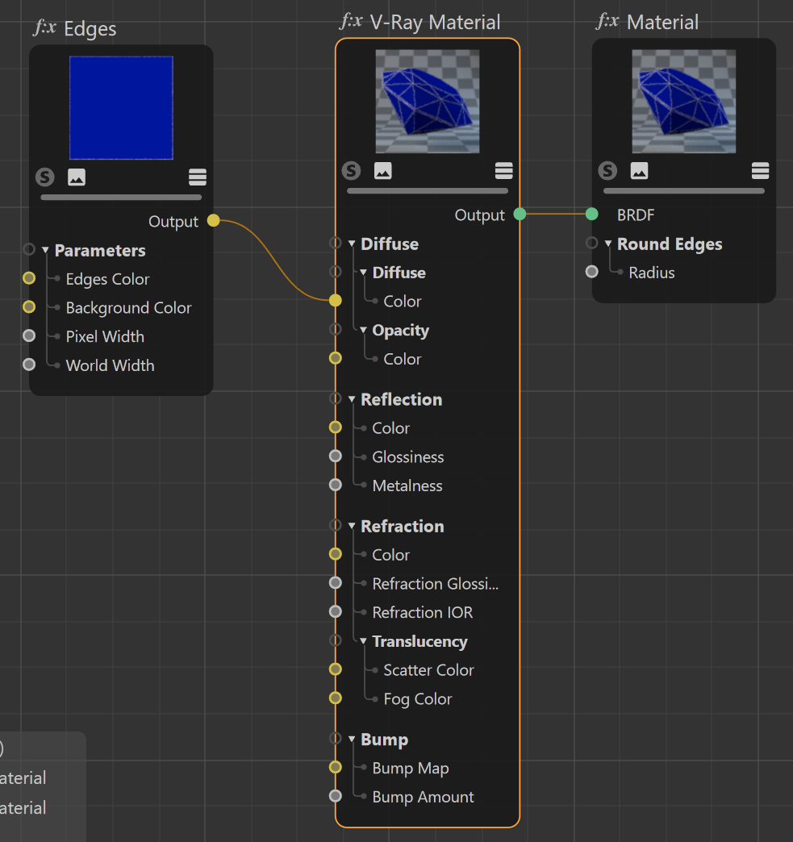The width and height of the screenshot is (793, 842).
Task: Select the V-Ray Material node title text
Action: click(435, 23)
